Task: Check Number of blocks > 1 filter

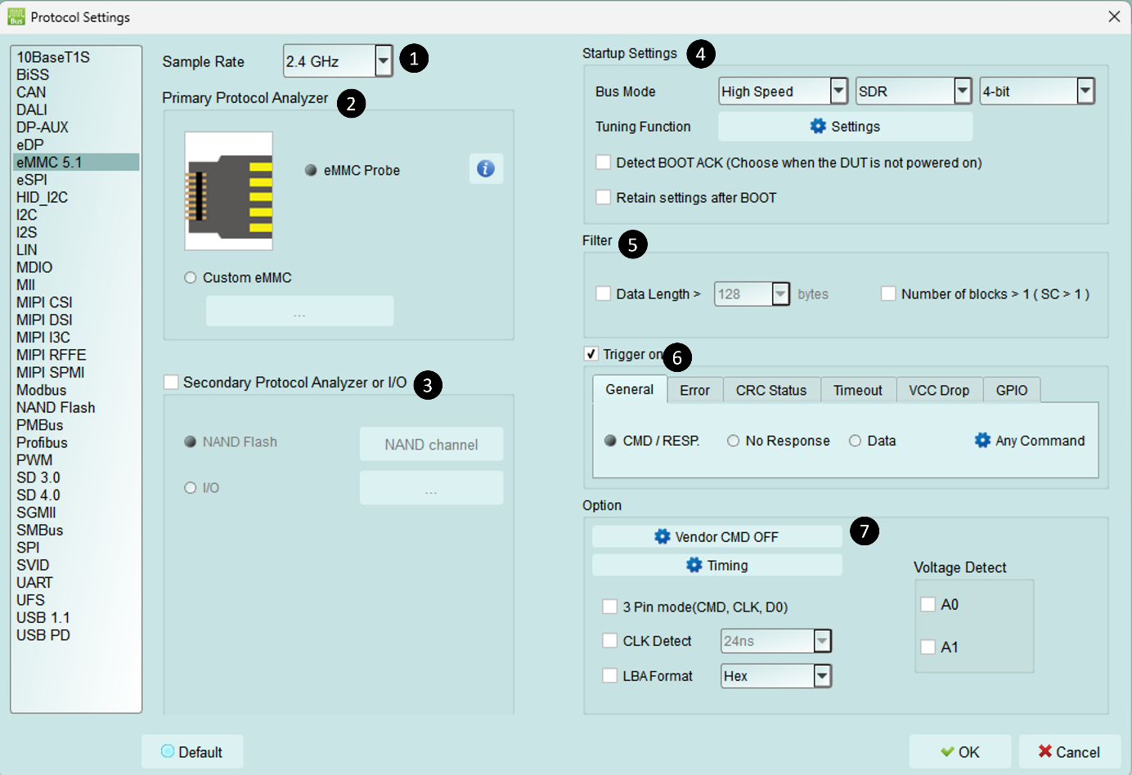Action: click(x=888, y=293)
